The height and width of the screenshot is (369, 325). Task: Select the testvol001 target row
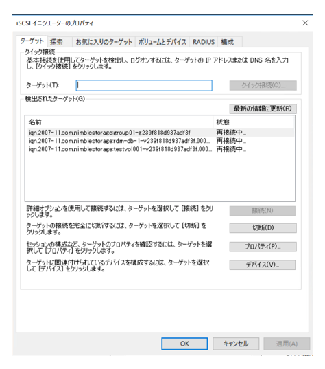(160, 149)
